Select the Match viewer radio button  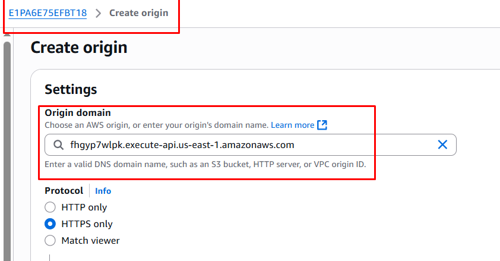coord(50,241)
